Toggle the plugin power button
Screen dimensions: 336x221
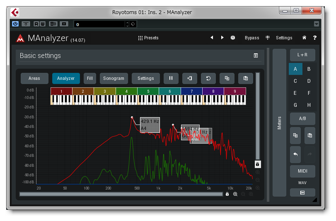[x=15, y=24]
